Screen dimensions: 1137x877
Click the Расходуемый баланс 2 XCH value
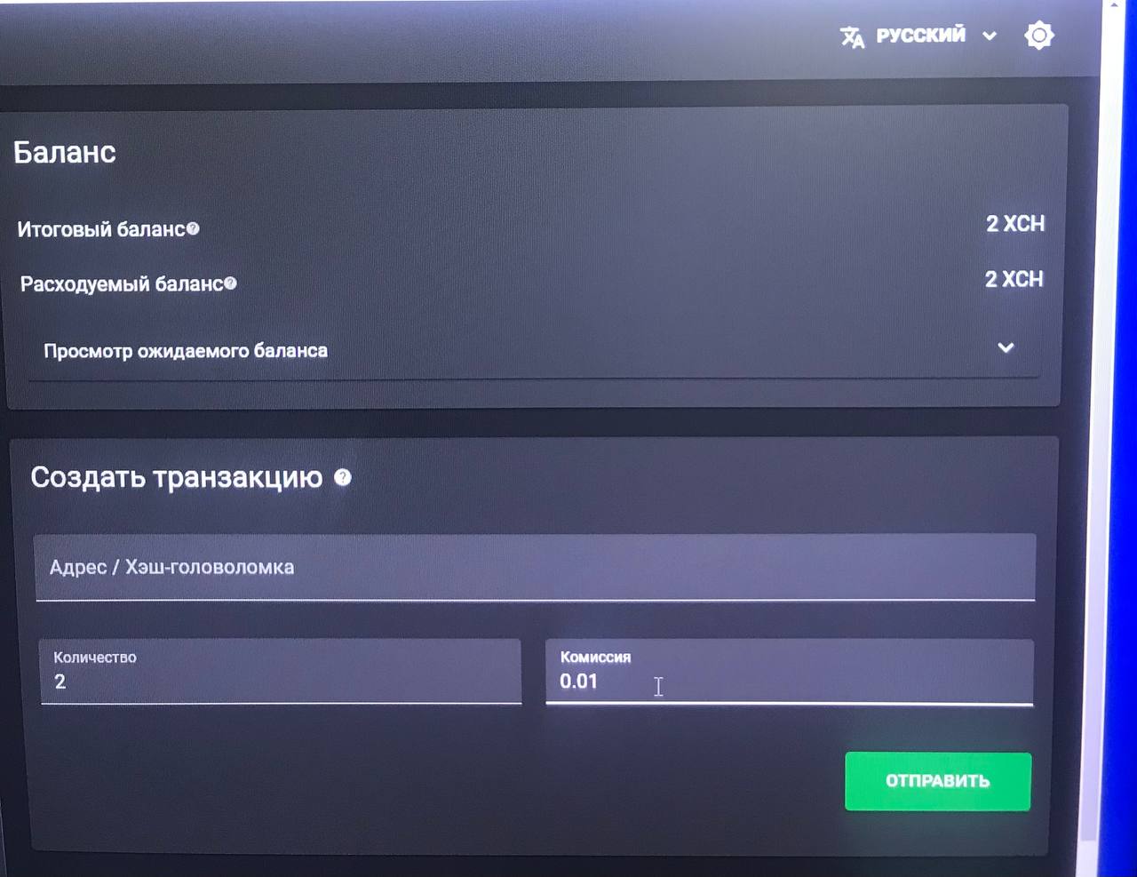1014,279
